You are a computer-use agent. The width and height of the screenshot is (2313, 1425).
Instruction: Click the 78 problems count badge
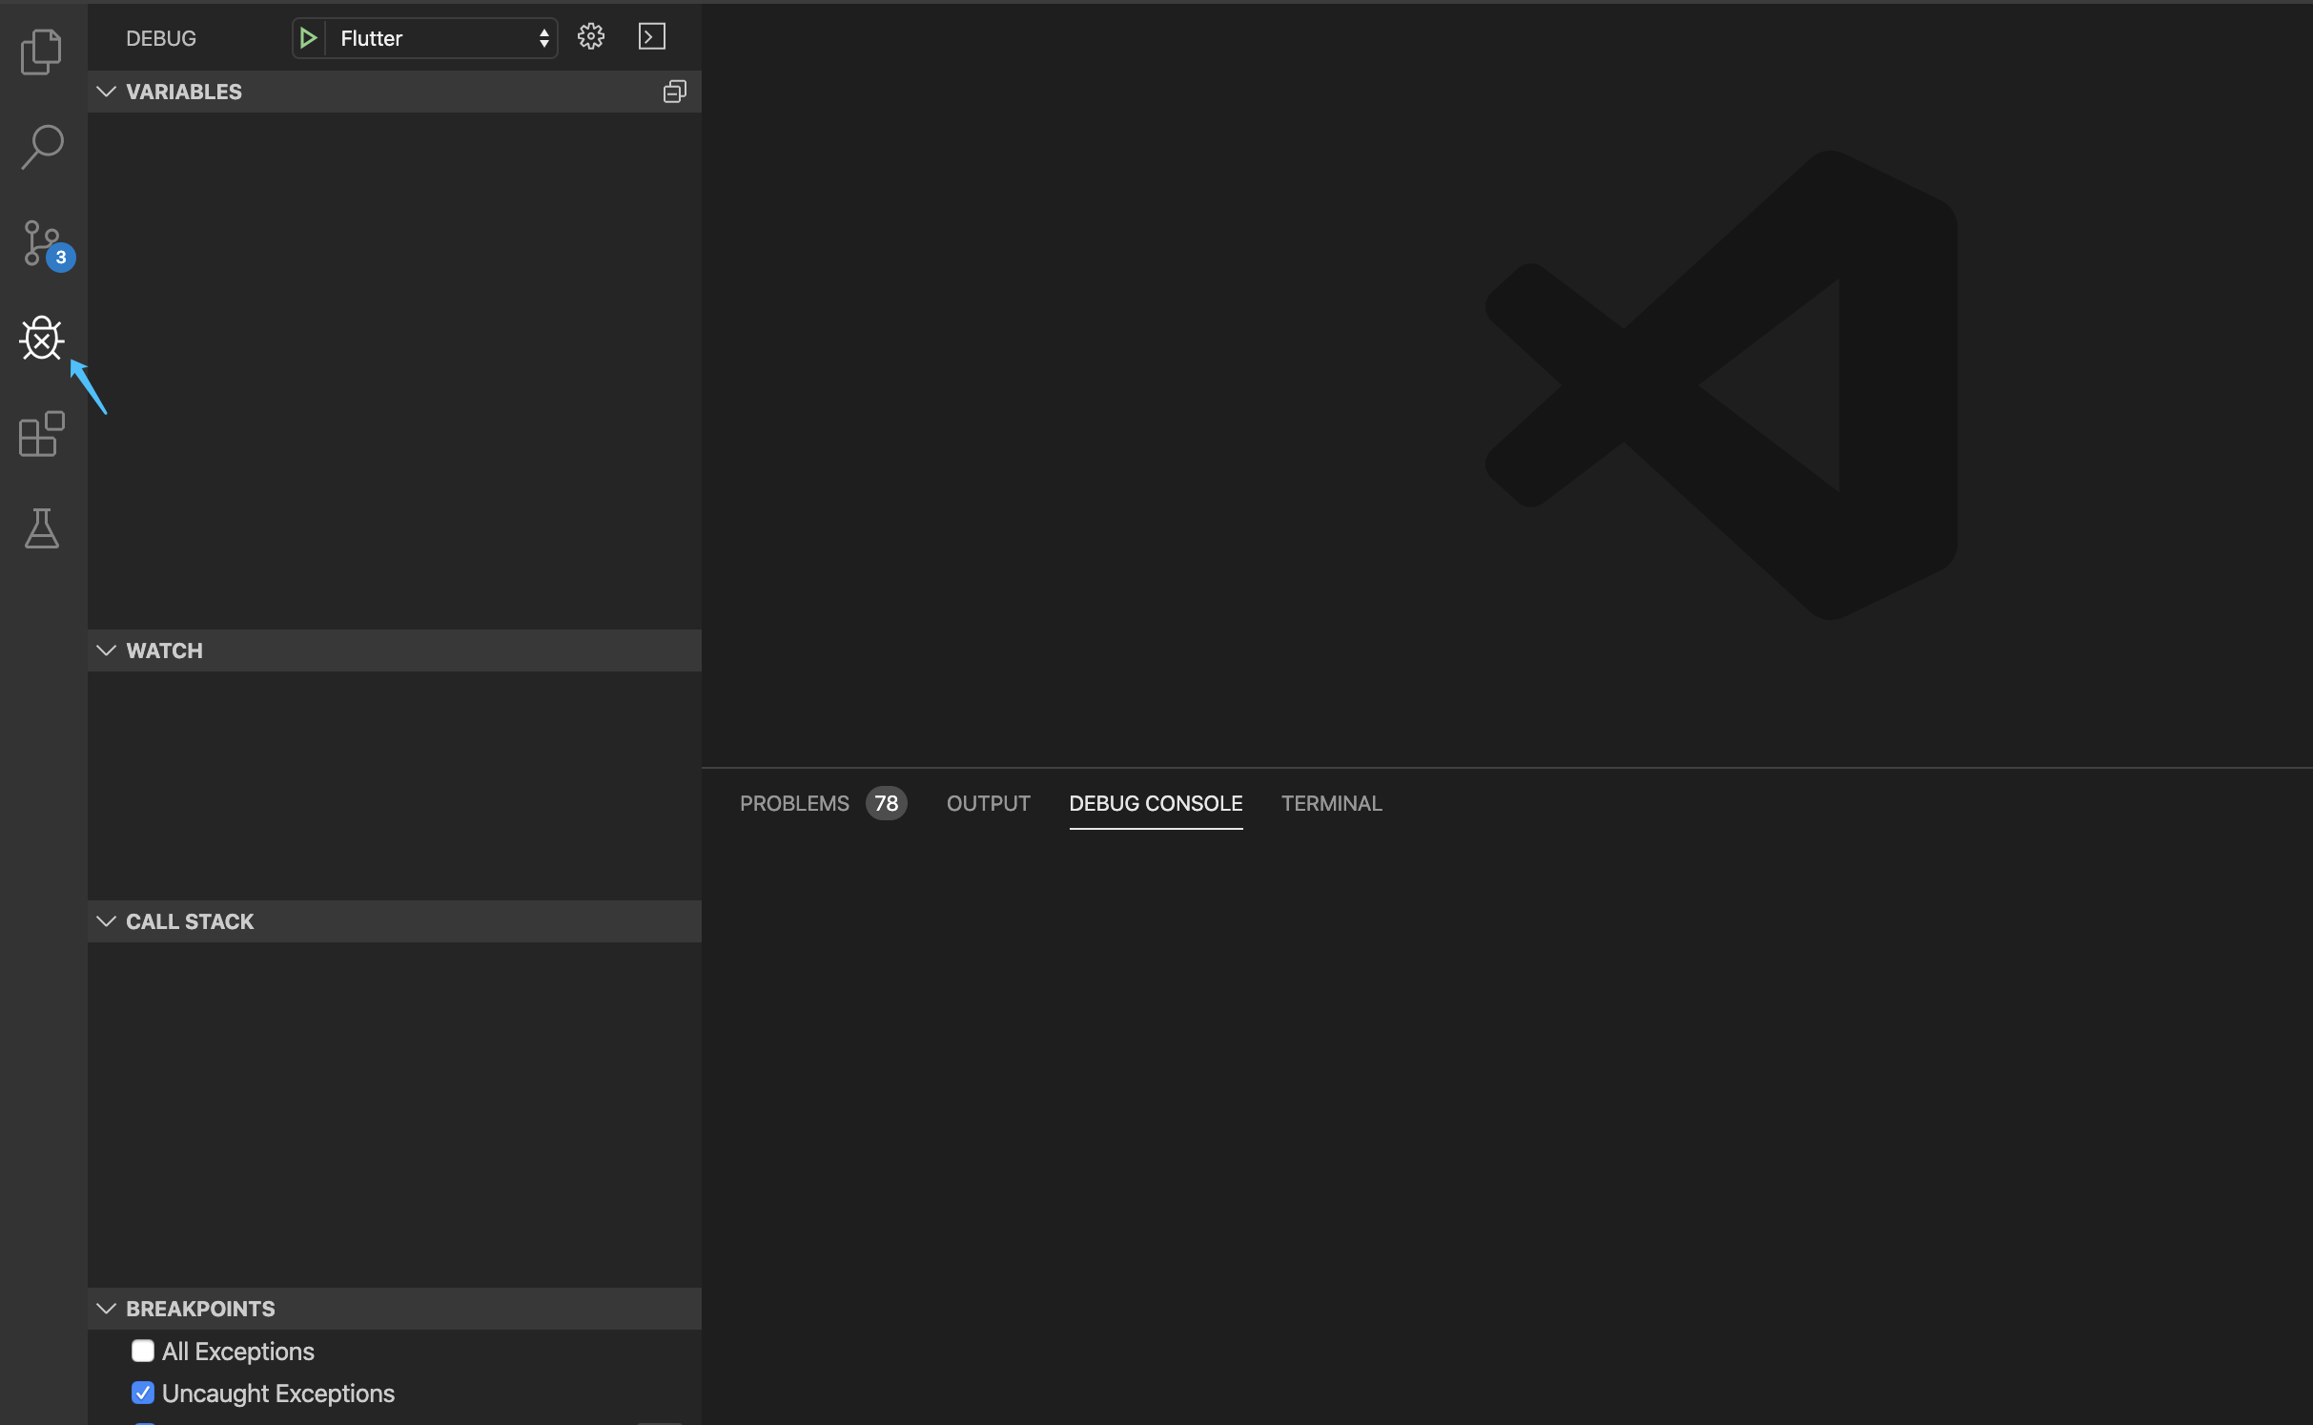pyautogui.click(x=887, y=803)
